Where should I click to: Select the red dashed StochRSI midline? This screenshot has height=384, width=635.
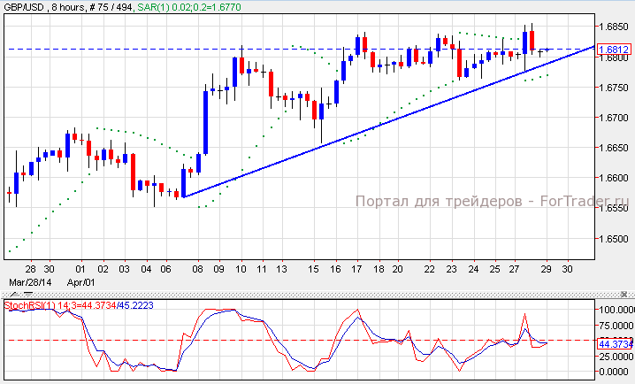(300, 341)
